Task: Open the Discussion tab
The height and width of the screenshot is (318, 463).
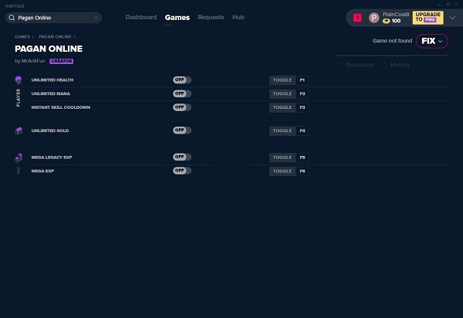Action: [360, 65]
